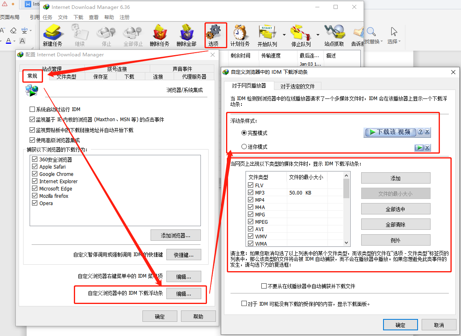The height and width of the screenshot is (336, 461).
Task: Click the eraser icon in the Word ribbon
Action: 13,30
